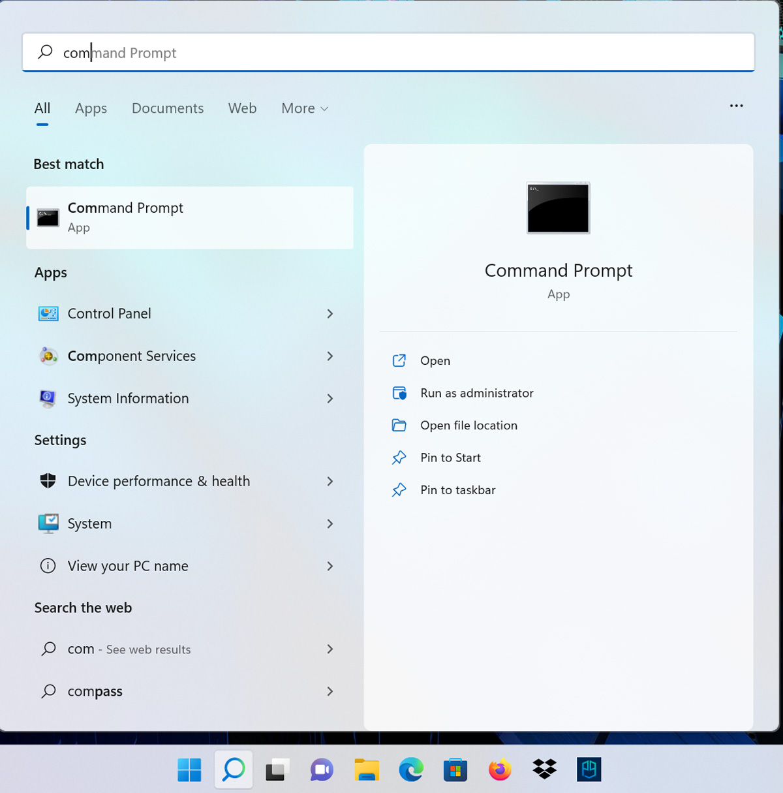Click the Open file location folder icon

pos(399,426)
